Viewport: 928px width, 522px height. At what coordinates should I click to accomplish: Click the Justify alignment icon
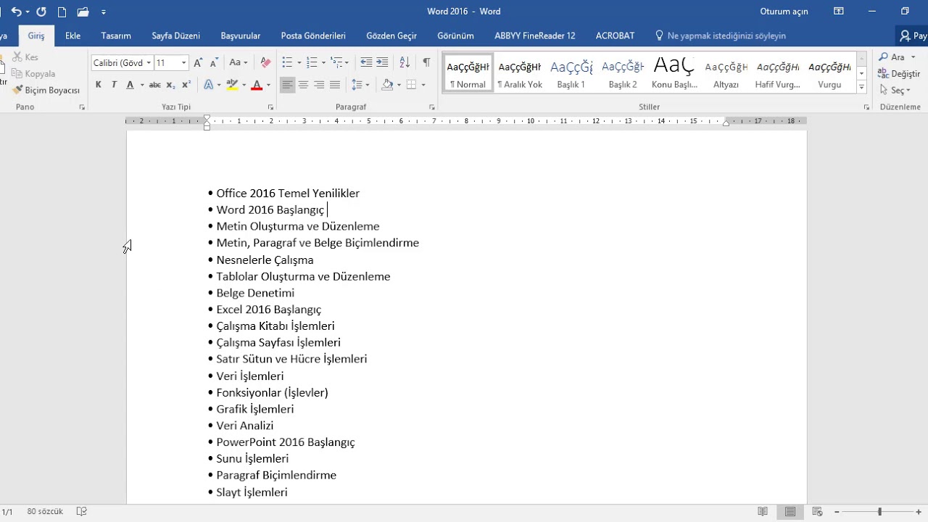[x=335, y=85]
